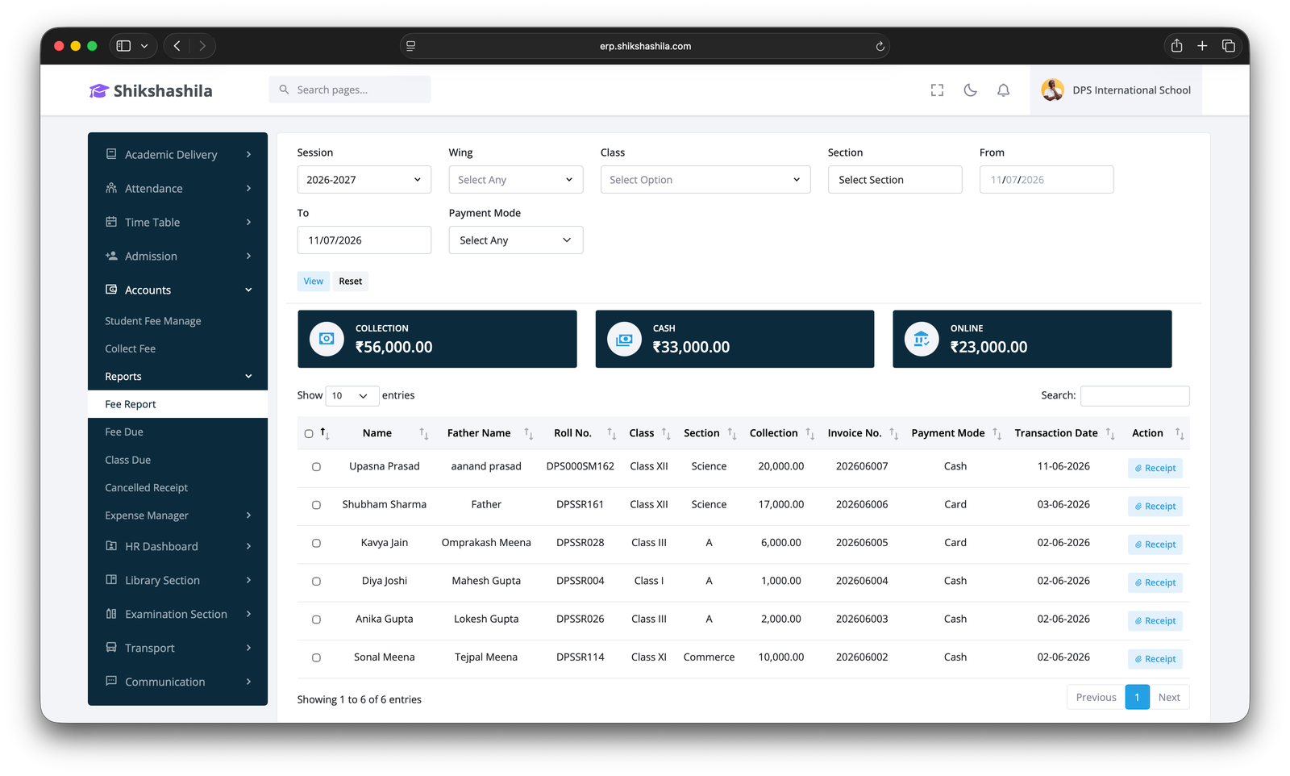This screenshot has height=776, width=1290.
Task: Go to the Next page button
Action: 1169,697
